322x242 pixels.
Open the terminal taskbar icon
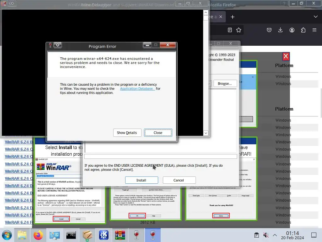pyautogui.click(x=71, y=235)
